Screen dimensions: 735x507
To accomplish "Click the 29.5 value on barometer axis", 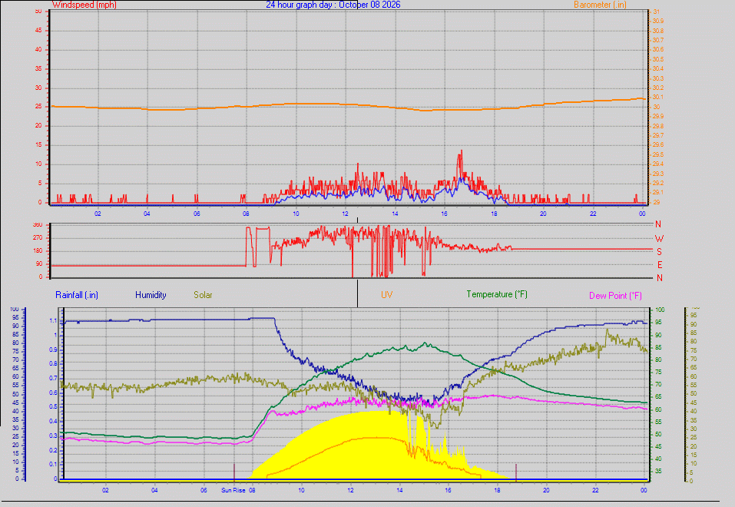I will tap(658, 154).
